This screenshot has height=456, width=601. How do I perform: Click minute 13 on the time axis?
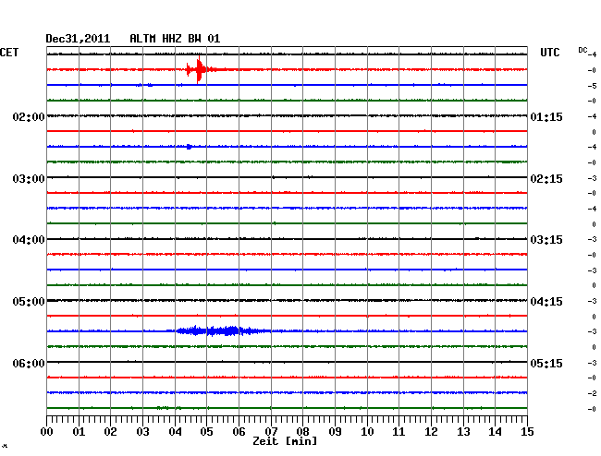coord(463,431)
